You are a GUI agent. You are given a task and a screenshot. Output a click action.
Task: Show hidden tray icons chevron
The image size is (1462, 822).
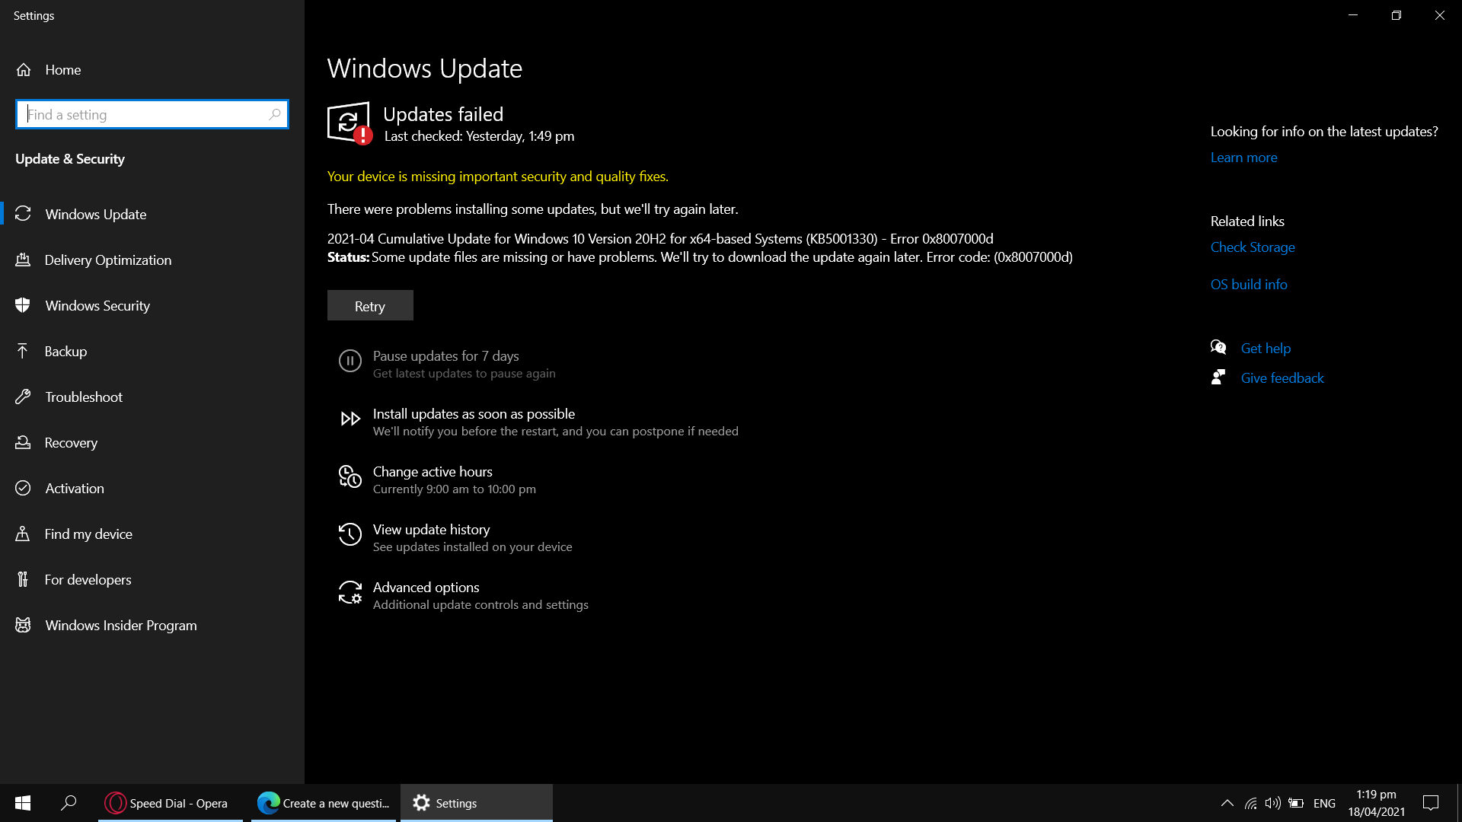1227,803
